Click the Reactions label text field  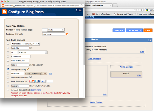click(17, 73)
